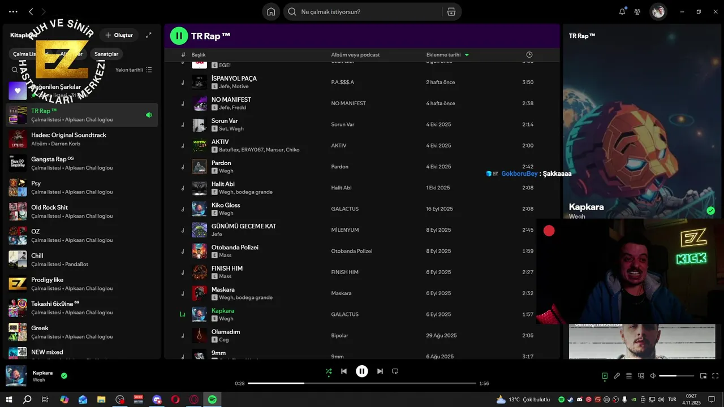Click the speaker icon beside TR Rap playlist
The image size is (724, 407).
coord(149,115)
